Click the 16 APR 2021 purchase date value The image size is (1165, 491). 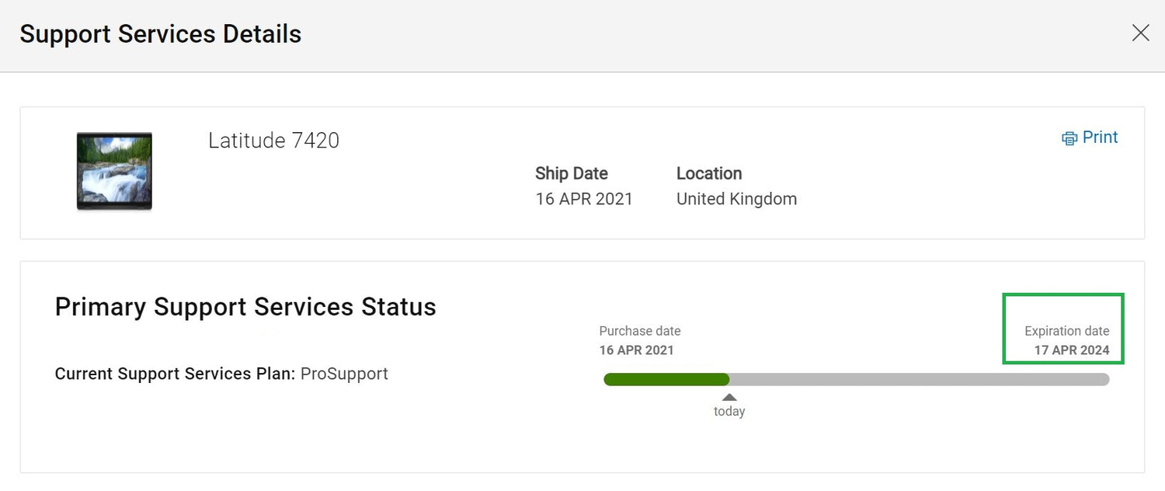tap(636, 350)
